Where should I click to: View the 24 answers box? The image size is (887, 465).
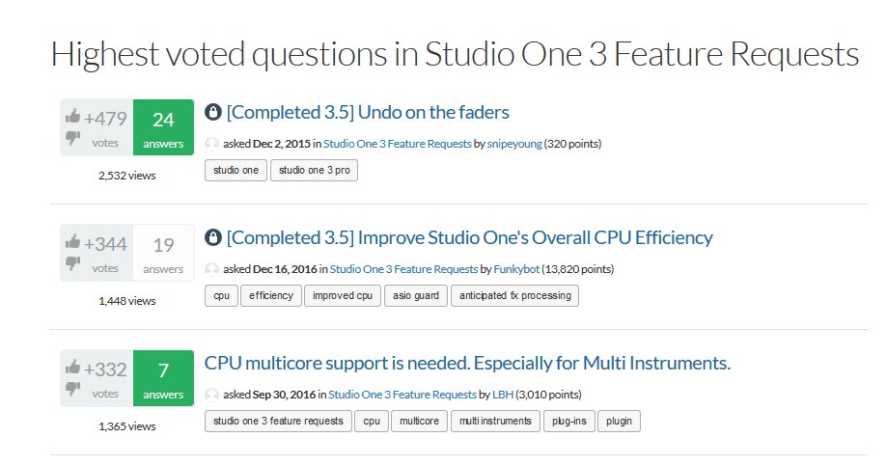(163, 127)
